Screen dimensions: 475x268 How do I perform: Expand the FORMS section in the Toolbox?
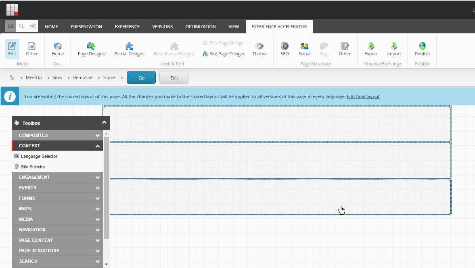point(57,198)
